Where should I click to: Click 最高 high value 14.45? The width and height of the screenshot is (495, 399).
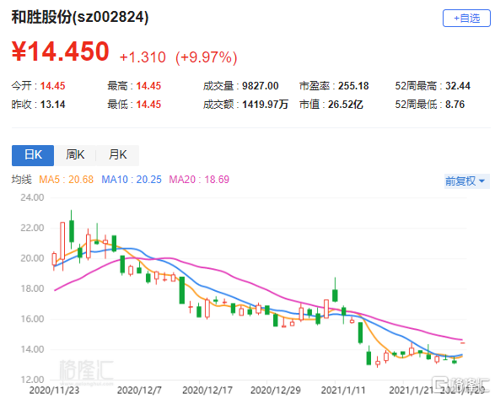point(148,85)
